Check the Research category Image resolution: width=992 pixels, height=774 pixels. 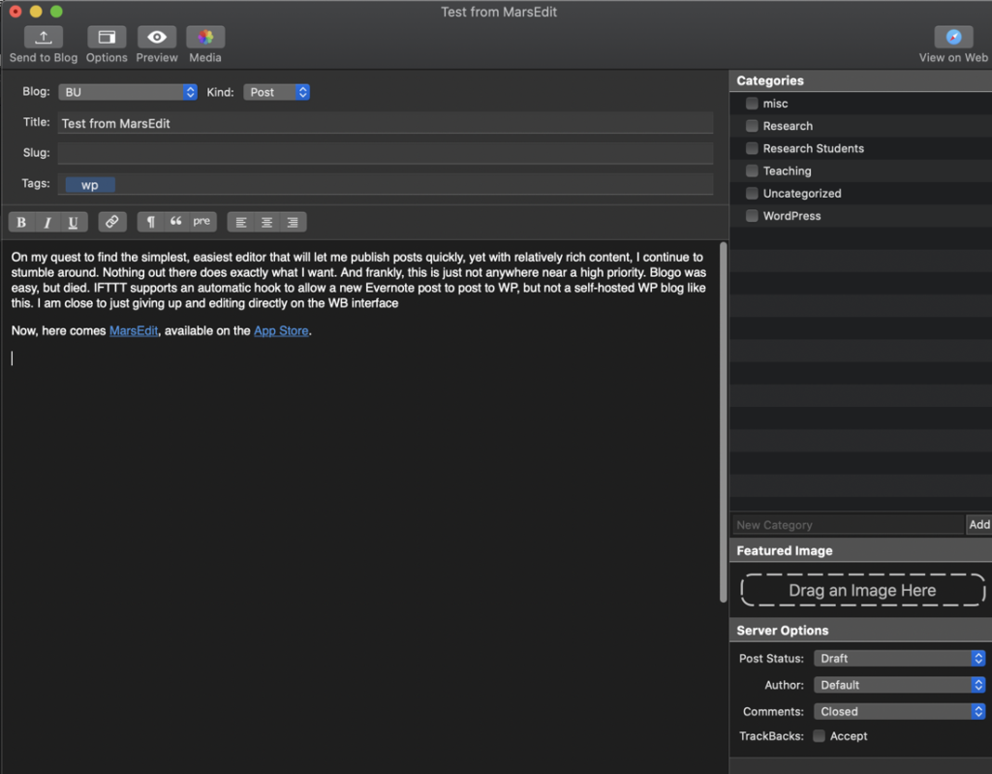(752, 125)
